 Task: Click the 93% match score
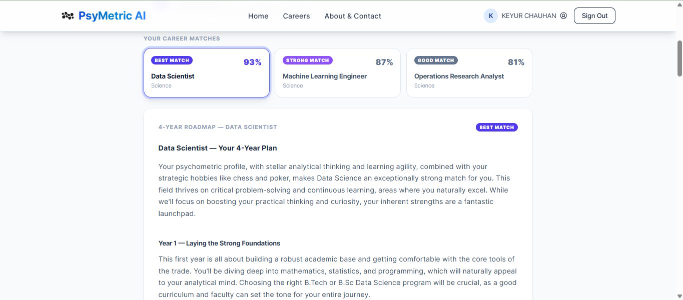pyautogui.click(x=253, y=62)
